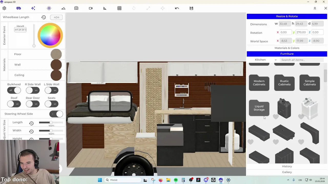This screenshot has width=328, height=184.
Task: Select the white water canister thumbnail
Action: coord(310,108)
